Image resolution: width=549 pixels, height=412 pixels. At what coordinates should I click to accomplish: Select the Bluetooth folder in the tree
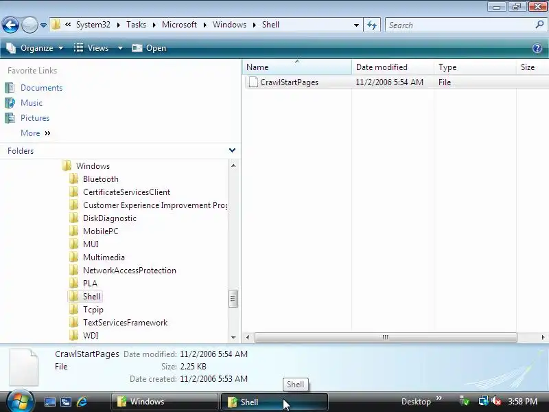click(100, 179)
